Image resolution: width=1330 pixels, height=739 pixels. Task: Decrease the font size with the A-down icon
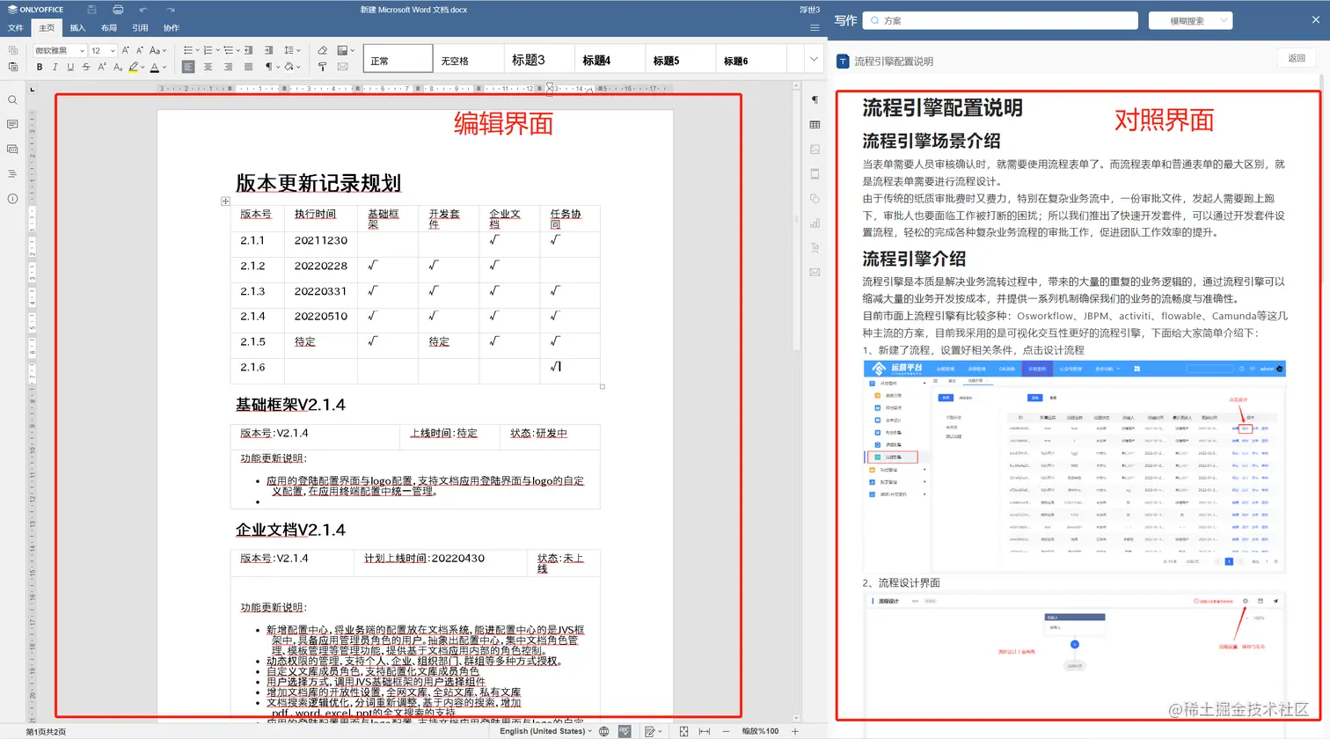pyautogui.click(x=139, y=50)
